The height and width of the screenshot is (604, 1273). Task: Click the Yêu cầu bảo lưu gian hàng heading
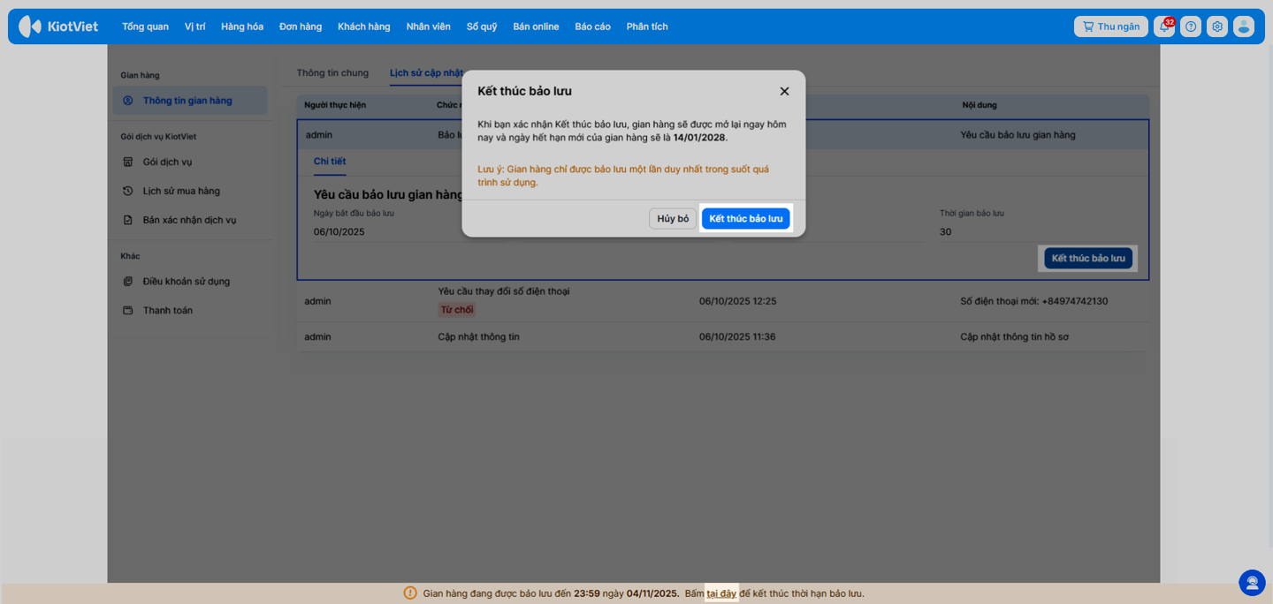click(388, 194)
